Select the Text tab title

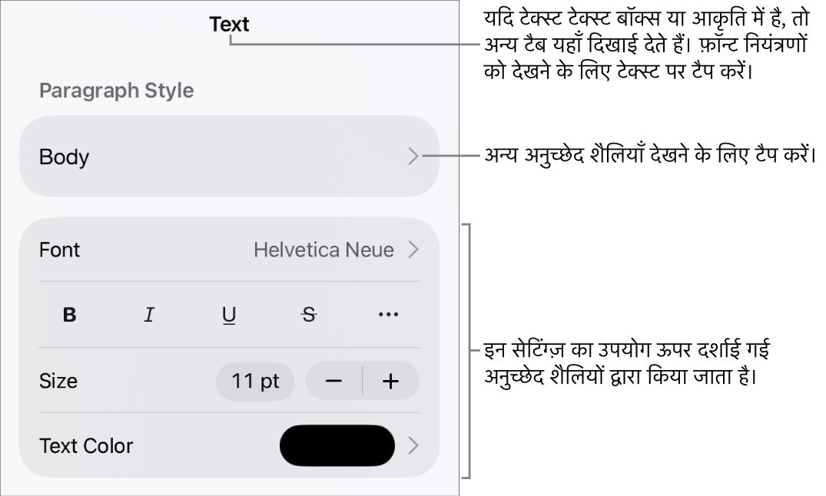click(229, 25)
